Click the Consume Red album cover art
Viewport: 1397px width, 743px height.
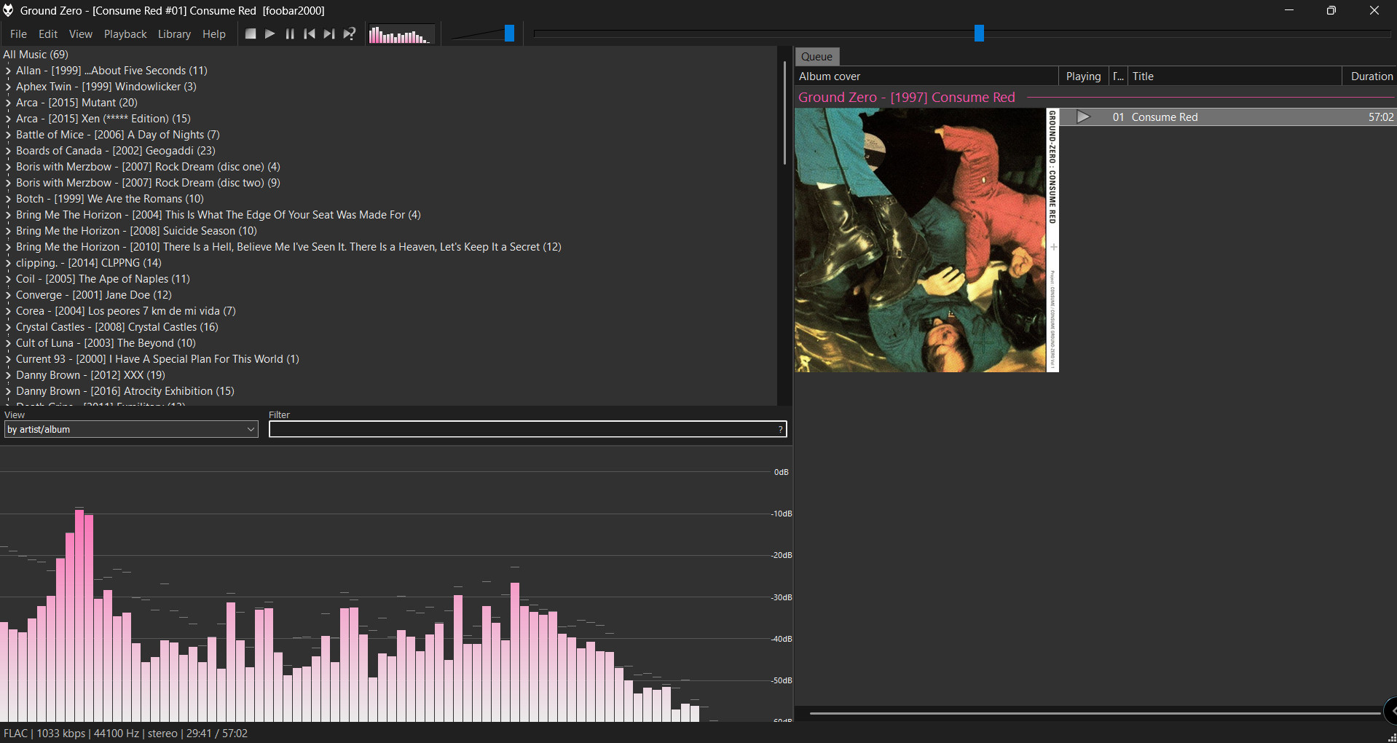point(926,240)
